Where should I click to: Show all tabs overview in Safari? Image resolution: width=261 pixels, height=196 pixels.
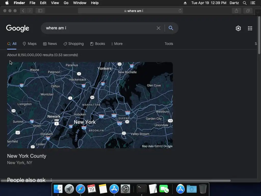coord(248,11)
